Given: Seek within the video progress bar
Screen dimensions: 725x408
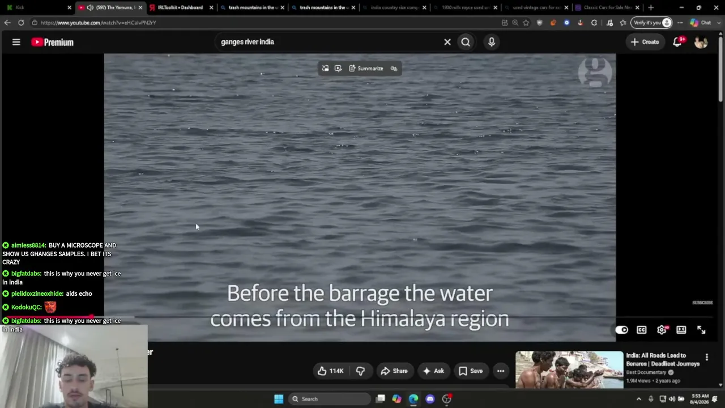Looking at the screenshot, I should (x=360, y=317).
